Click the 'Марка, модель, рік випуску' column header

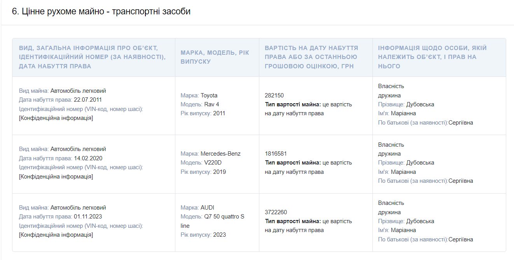click(215, 57)
